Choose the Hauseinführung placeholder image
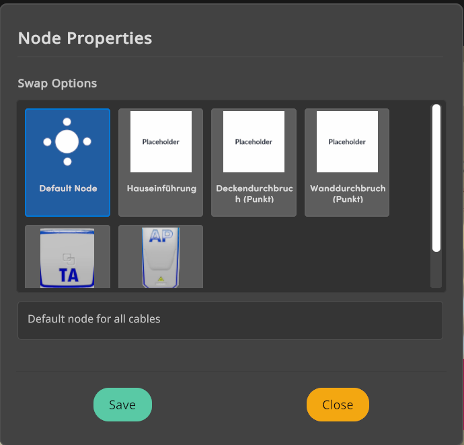The image size is (464, 445). pos(161,142)
